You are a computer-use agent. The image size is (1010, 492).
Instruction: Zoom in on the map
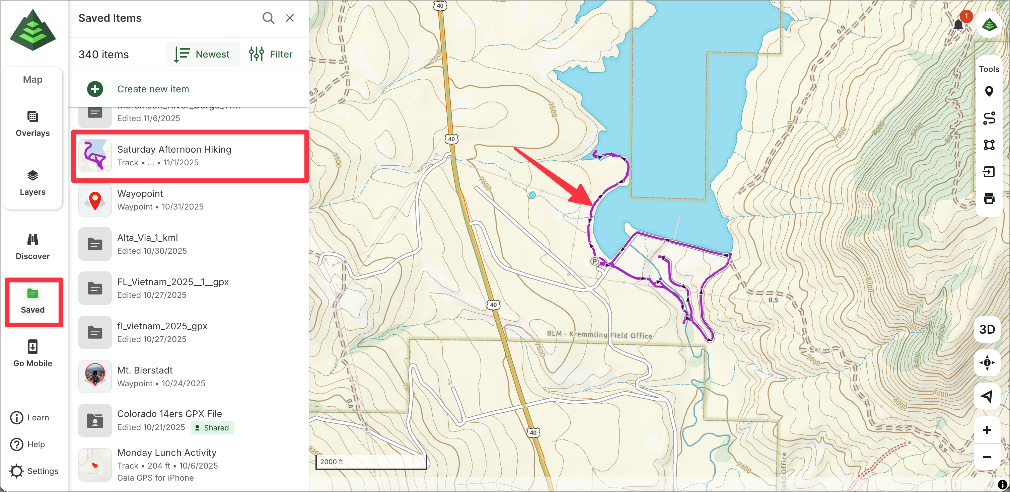click(987, 430)
